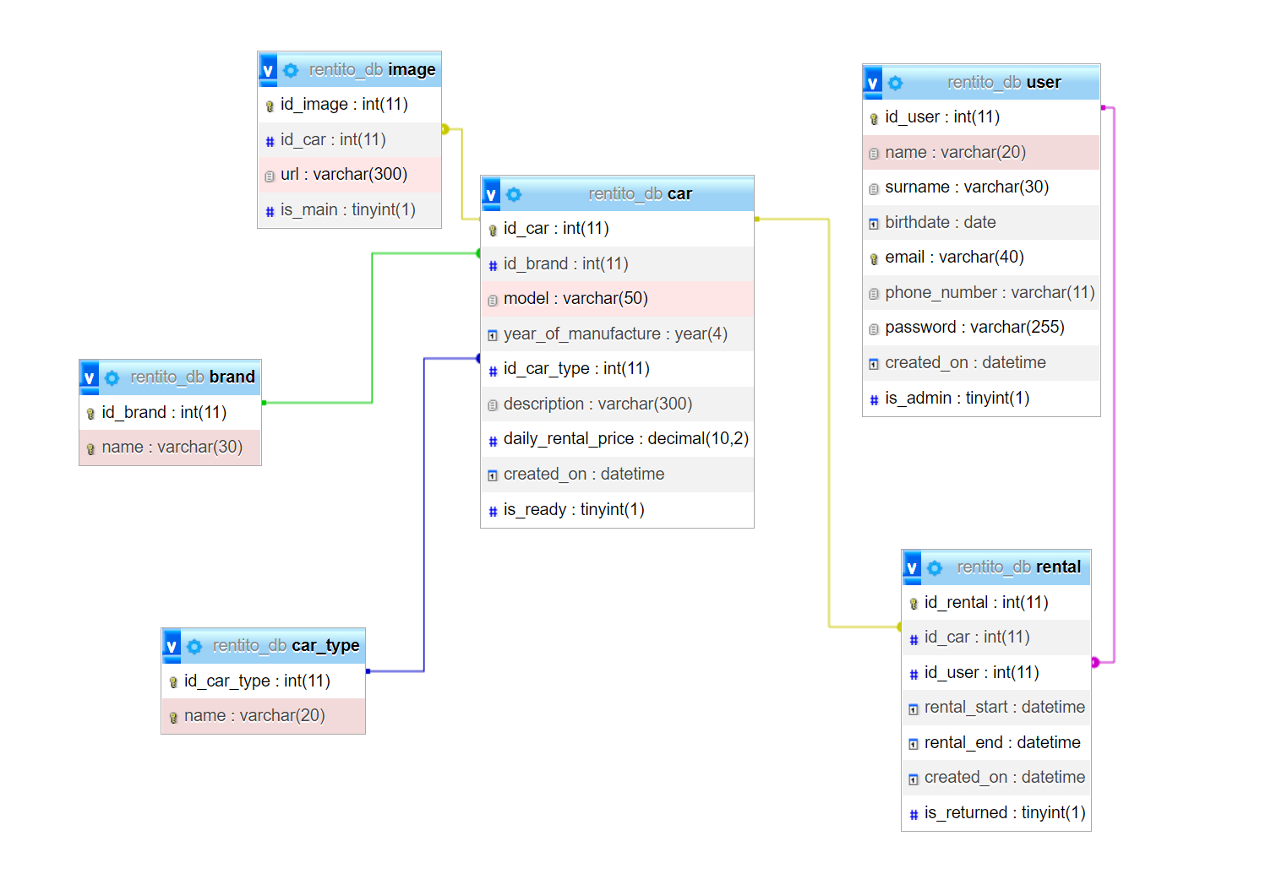Select the 'rentito_db car' table title
The image size is (1271, 890).
(x=641, y=193)
